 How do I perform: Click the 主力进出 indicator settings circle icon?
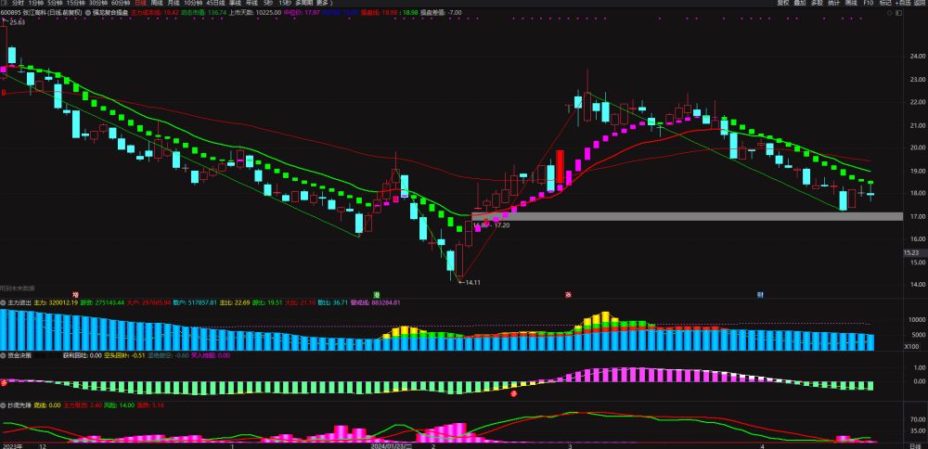[x=3, y=302]
